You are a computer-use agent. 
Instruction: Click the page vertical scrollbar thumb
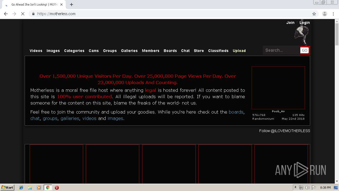(x=337, y=34)
